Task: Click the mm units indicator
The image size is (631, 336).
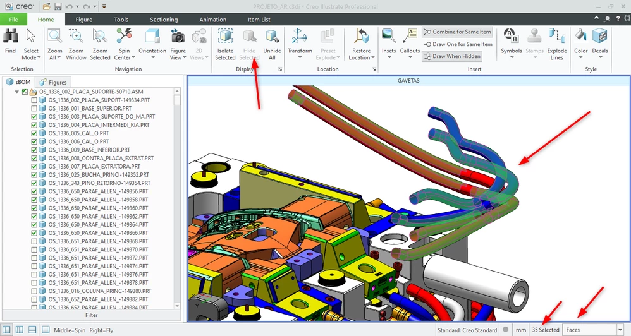Action: (x=521, y=330)
